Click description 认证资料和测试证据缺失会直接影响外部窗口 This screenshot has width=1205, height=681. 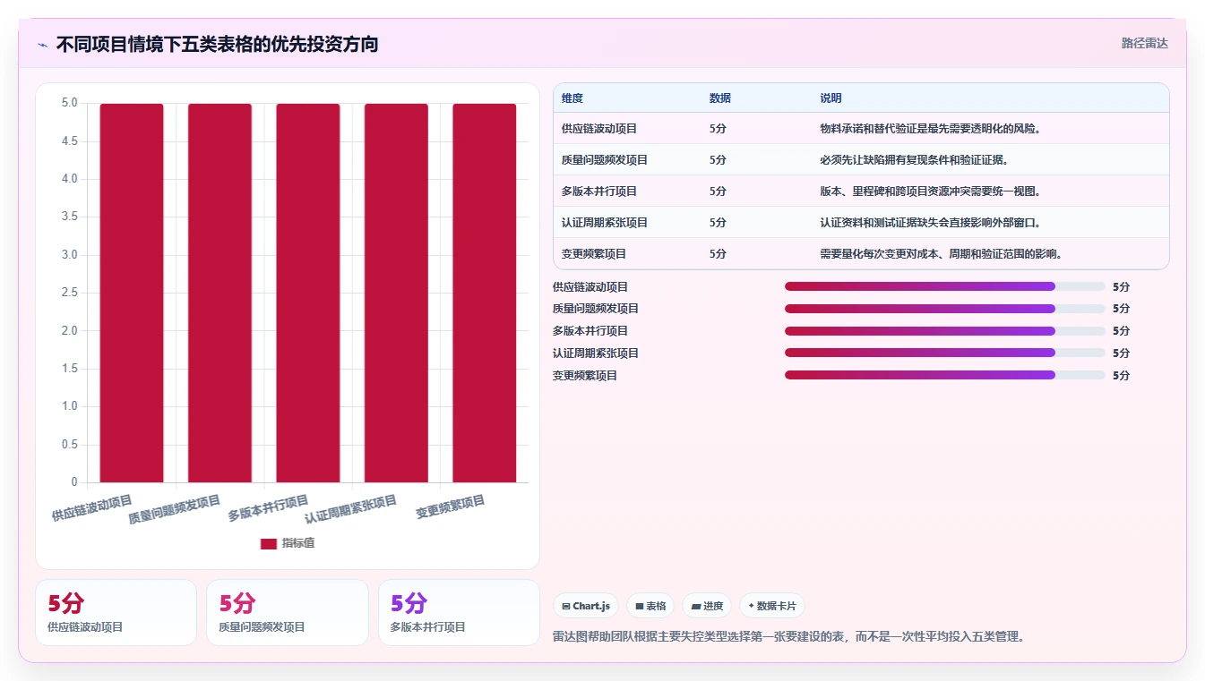[x=930, y=223]
